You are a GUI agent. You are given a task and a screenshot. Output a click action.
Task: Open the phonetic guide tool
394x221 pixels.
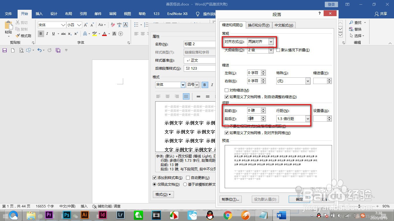(119, 25)
